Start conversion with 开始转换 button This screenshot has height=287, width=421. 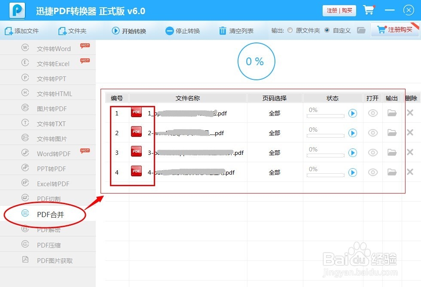pyautogui.click(x=129, y=31)
